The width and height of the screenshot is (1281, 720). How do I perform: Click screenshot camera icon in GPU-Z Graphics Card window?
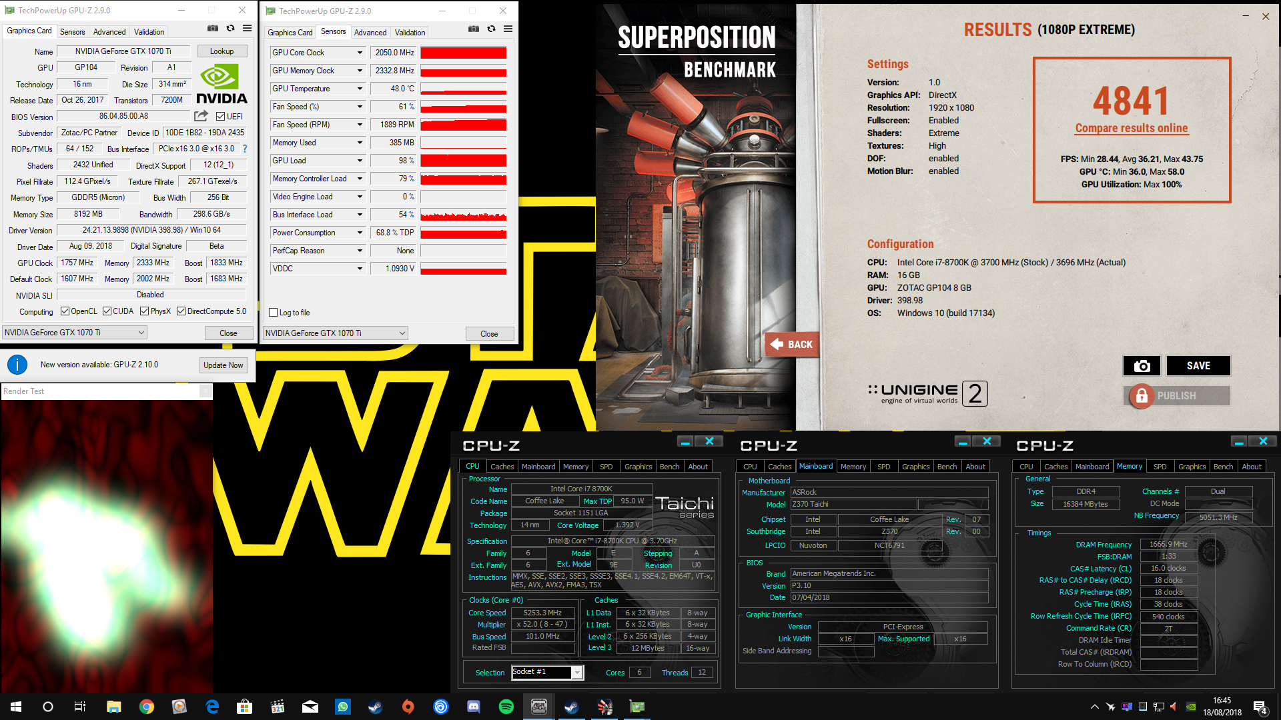(212, 29)
